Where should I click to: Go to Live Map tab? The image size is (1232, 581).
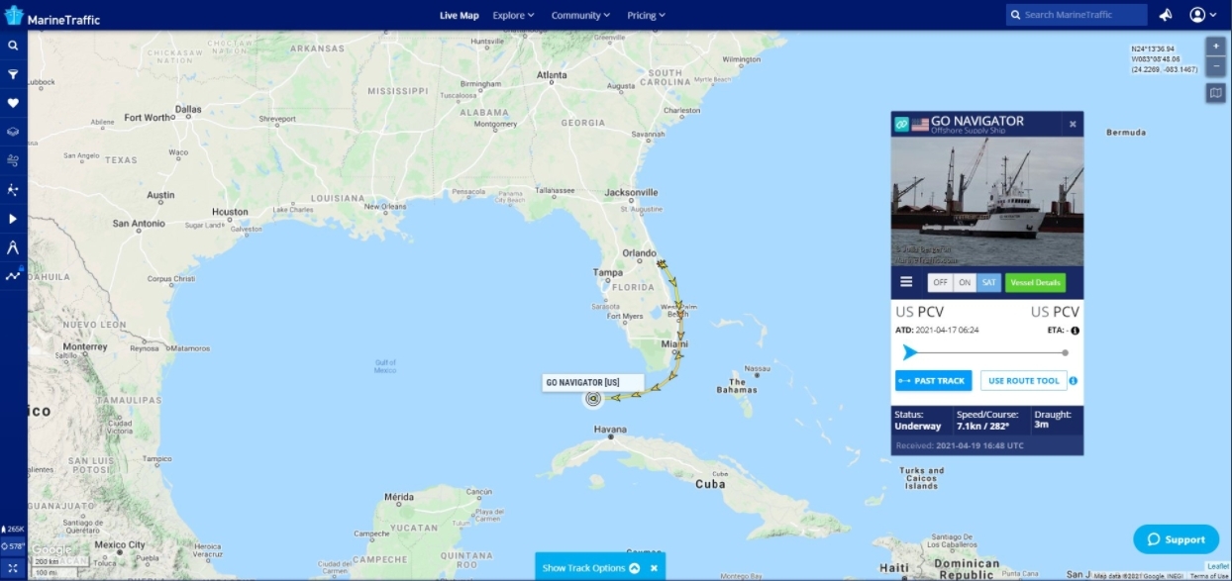pyautogui.click(x=460, y=15)
